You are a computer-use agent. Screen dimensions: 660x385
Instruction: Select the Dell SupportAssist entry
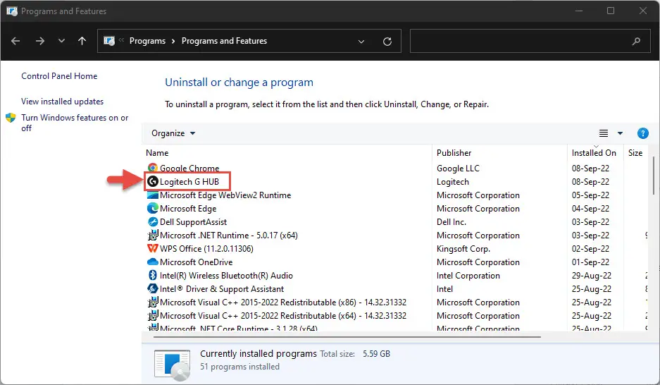coord(193,222)
